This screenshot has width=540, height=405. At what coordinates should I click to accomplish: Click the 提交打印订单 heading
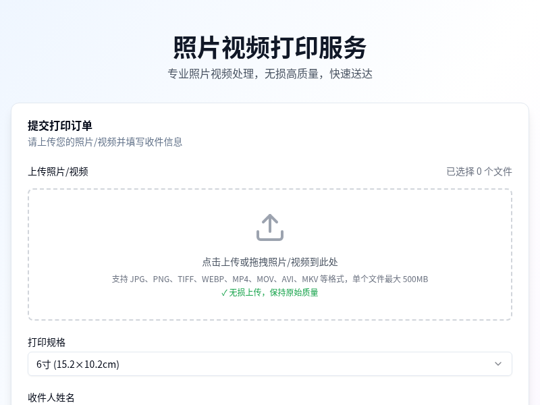59,126
